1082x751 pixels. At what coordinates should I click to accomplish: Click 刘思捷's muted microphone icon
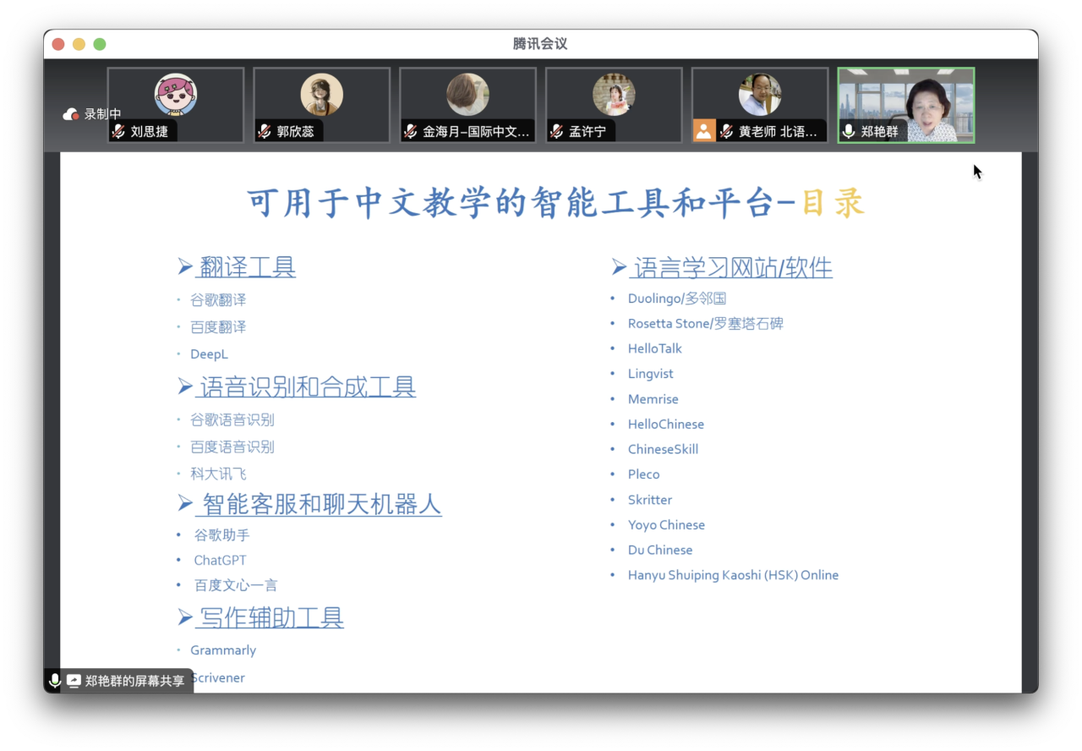pyautogui.click(x=118, y=131)
